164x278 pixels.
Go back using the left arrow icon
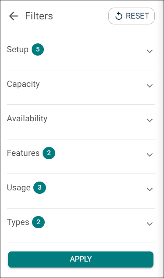(13, 16)
